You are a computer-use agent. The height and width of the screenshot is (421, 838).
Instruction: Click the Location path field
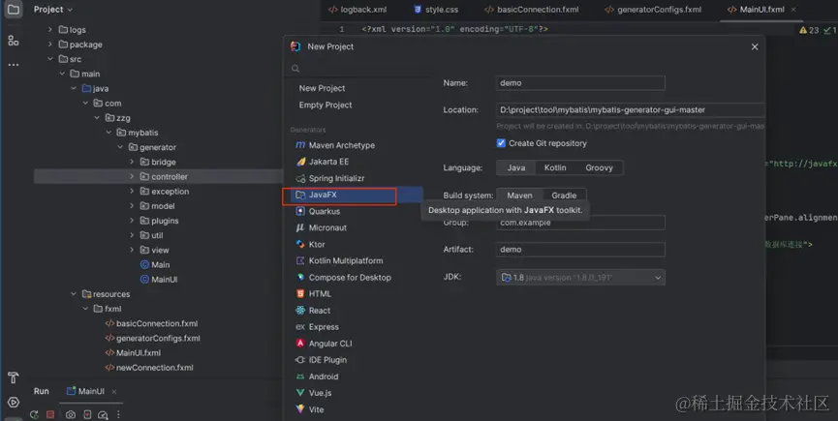click(630, 110)
